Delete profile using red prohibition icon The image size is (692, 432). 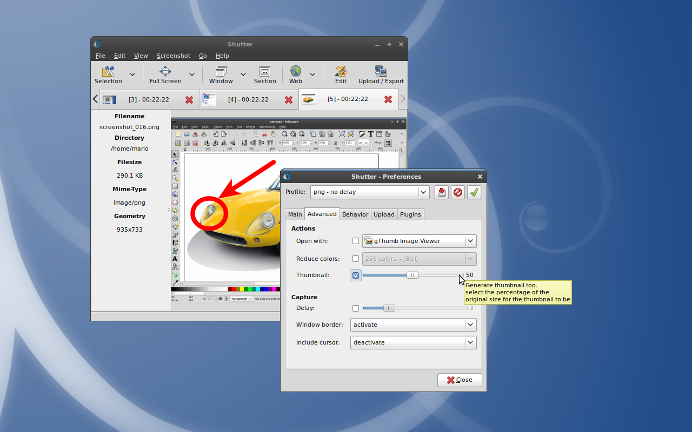point(458,192)
